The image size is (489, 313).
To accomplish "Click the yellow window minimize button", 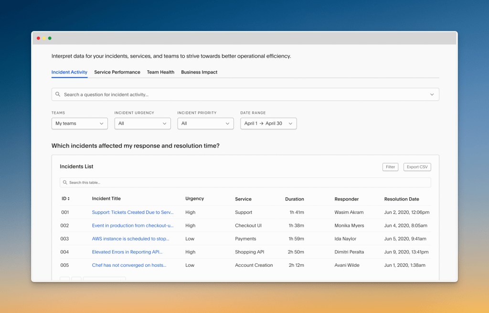I will tap(44, 38).
